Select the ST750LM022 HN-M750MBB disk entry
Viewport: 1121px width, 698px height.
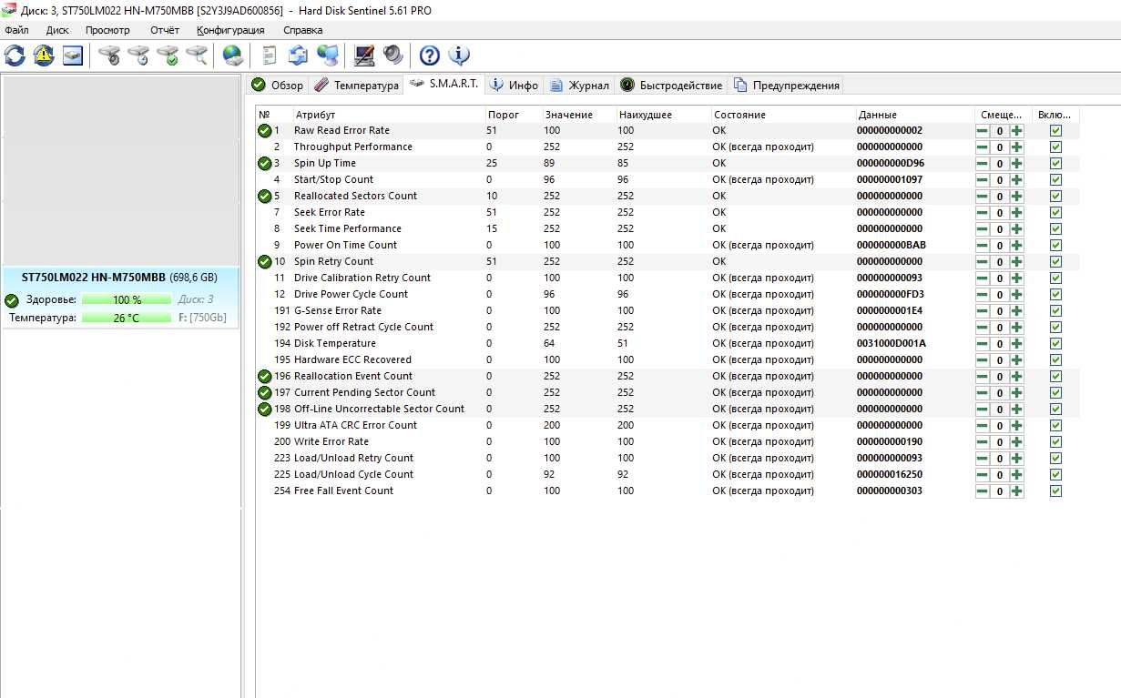[120, 297]
